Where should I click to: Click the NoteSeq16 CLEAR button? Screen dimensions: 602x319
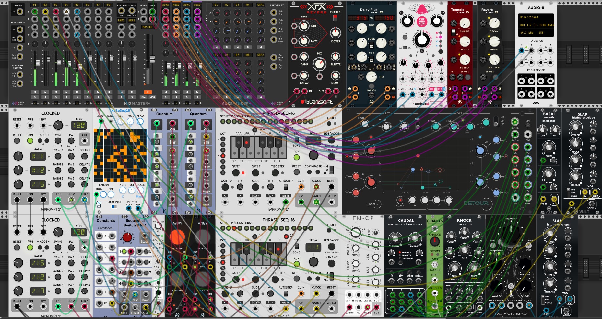tap(140, 121)
